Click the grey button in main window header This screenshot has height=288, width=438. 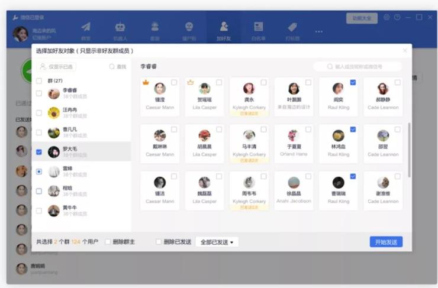click(x=362, y=18)
